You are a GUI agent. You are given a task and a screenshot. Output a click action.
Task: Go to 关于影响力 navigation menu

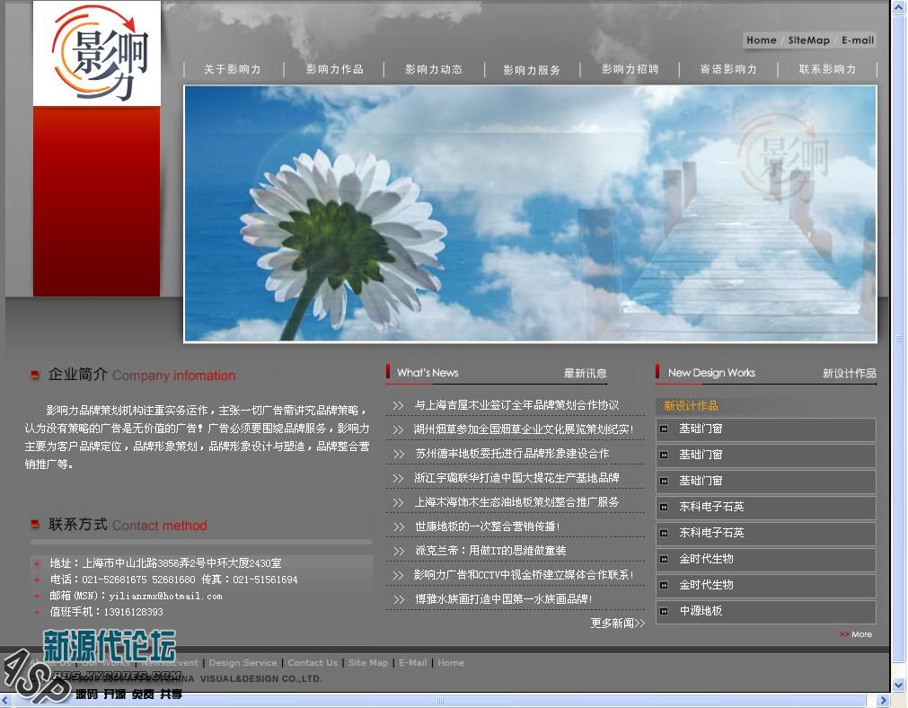233,69
